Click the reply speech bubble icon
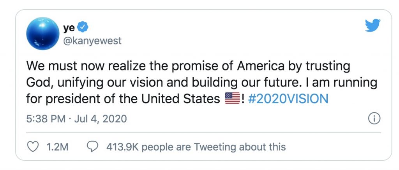 tap(92, 147)
